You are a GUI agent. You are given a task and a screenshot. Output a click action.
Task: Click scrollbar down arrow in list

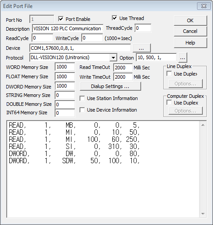coord(203,213)
